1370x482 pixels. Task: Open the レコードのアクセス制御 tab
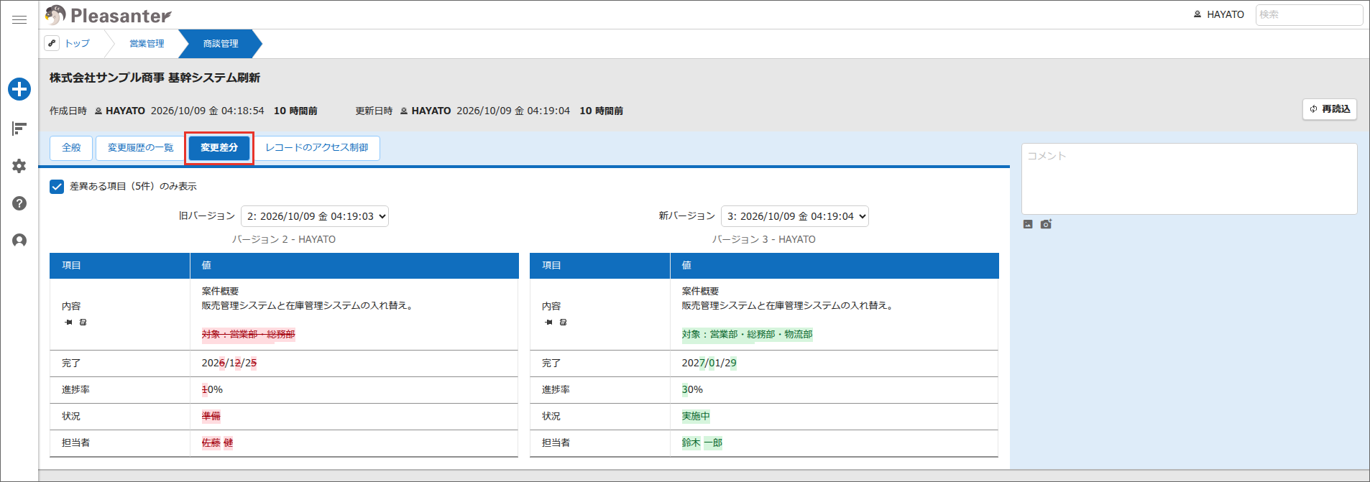317,148
